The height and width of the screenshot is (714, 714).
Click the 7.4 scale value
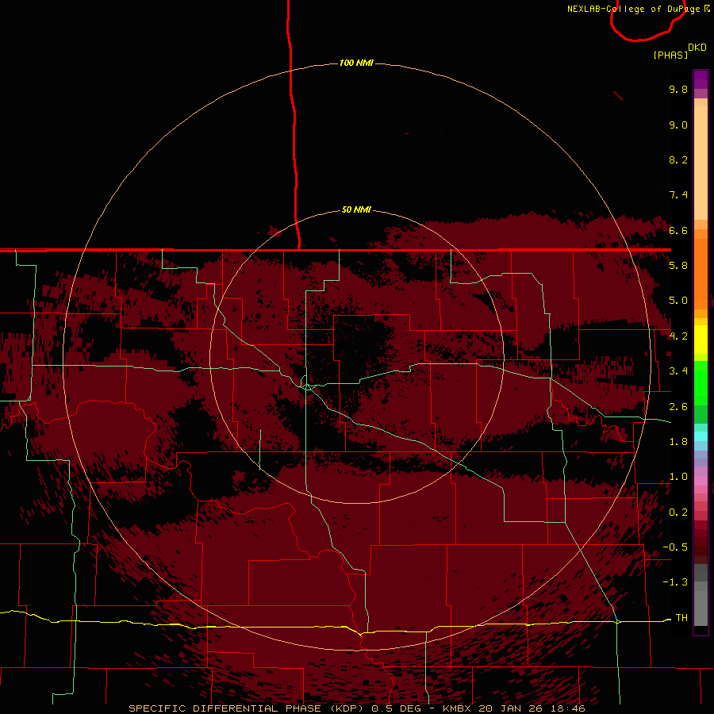point(678,195)
